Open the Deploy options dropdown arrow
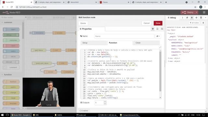Screen dimensions: 208x117 click(196, 12)
